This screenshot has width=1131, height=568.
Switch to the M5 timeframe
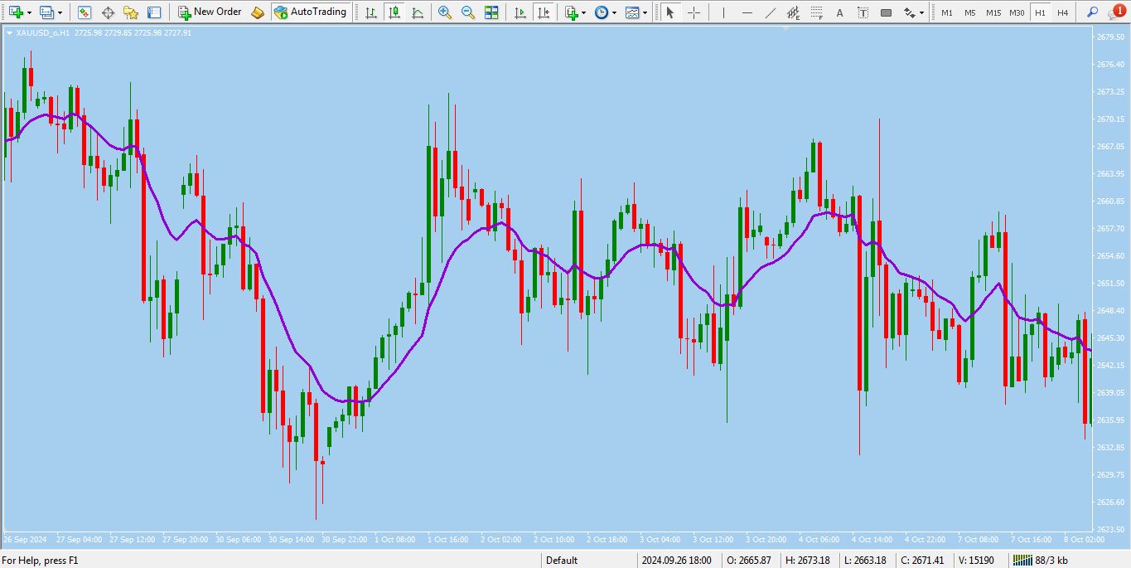(x=969, y=12)
